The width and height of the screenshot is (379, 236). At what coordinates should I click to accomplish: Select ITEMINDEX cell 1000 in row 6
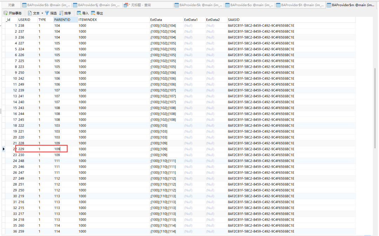(114, 55)
